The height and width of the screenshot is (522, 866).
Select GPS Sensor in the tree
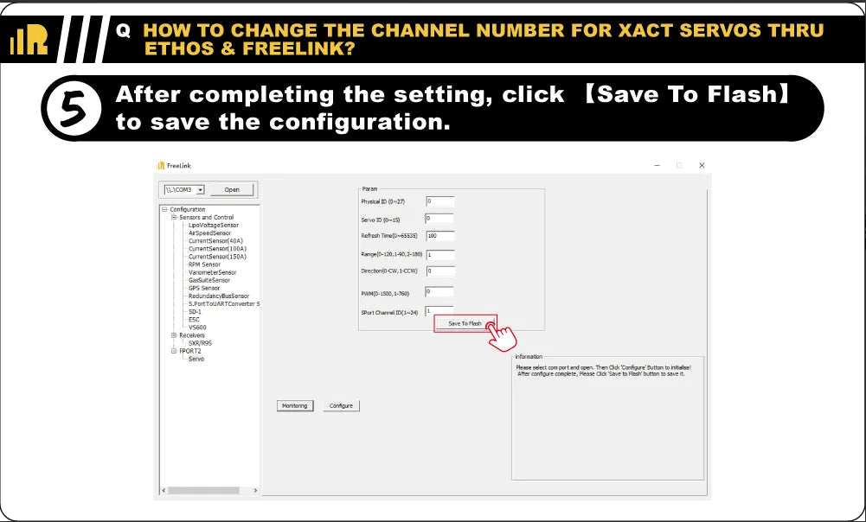[204, 288]
